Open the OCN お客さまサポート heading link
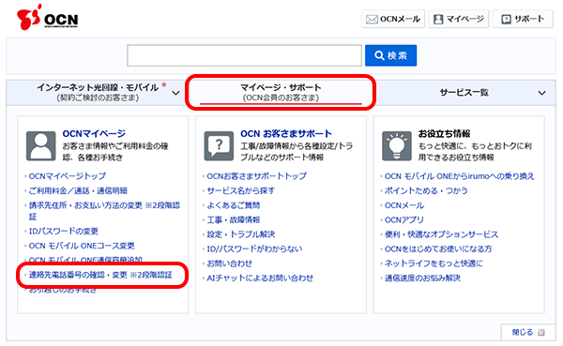 [286, 133]
